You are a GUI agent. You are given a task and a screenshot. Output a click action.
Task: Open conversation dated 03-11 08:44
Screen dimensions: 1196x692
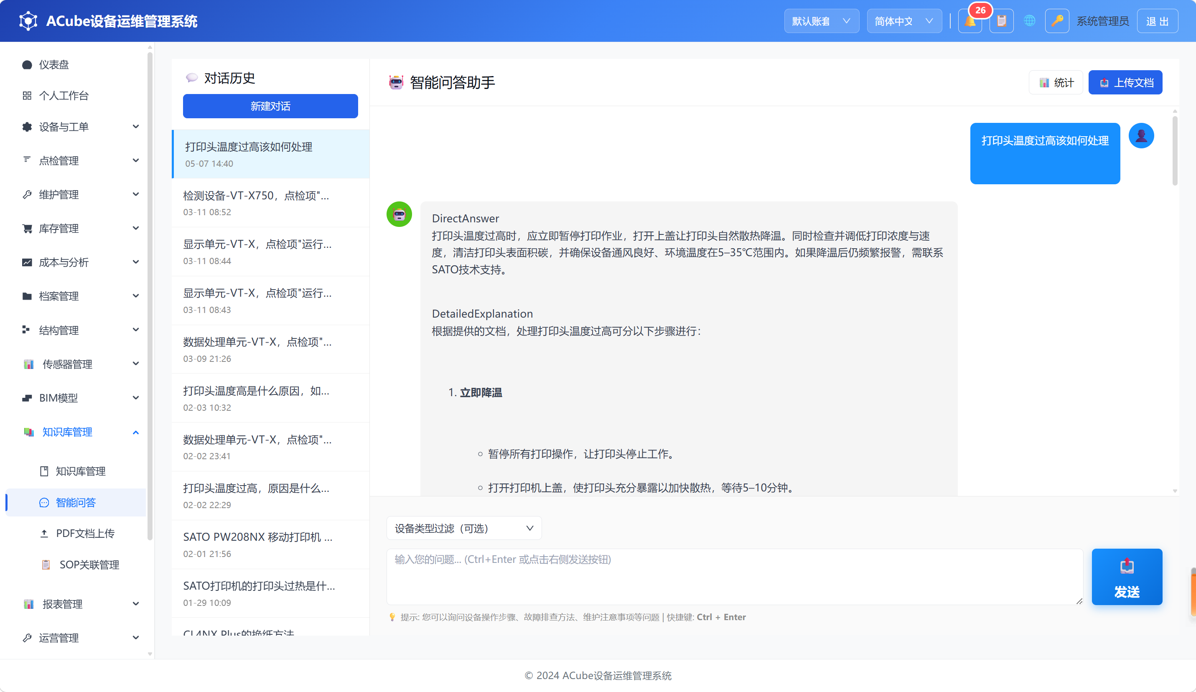[x=270, y=252]
